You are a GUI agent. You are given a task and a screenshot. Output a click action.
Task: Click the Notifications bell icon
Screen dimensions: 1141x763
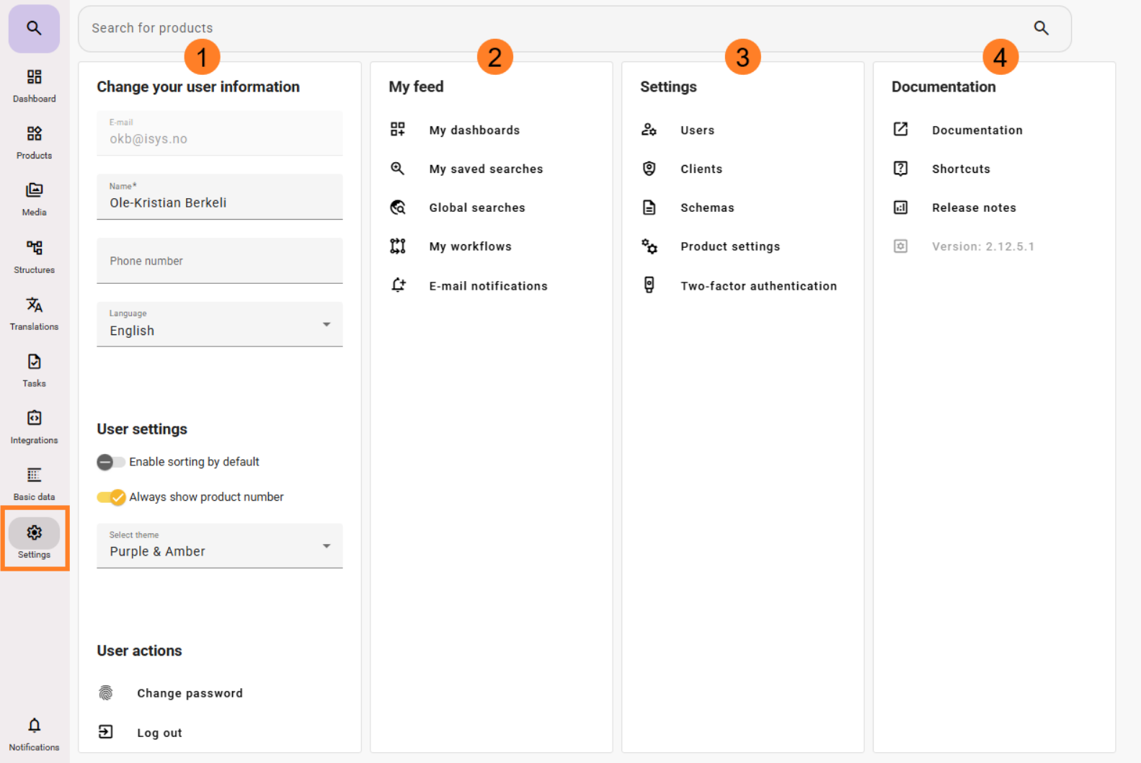point(34,726)
